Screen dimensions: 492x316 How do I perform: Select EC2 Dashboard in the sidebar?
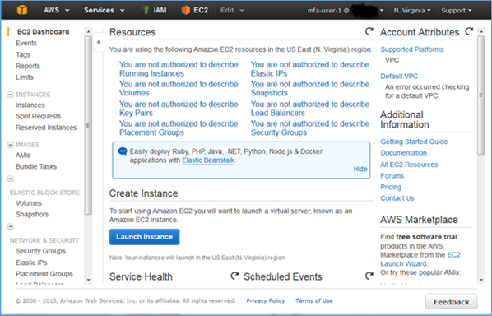43,32
